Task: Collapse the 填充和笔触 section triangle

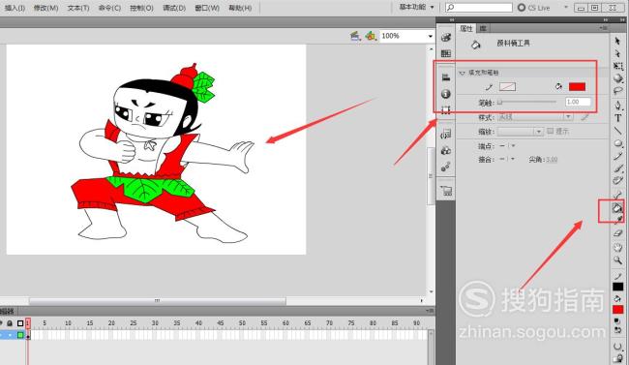Action: (x=462, y=73)
